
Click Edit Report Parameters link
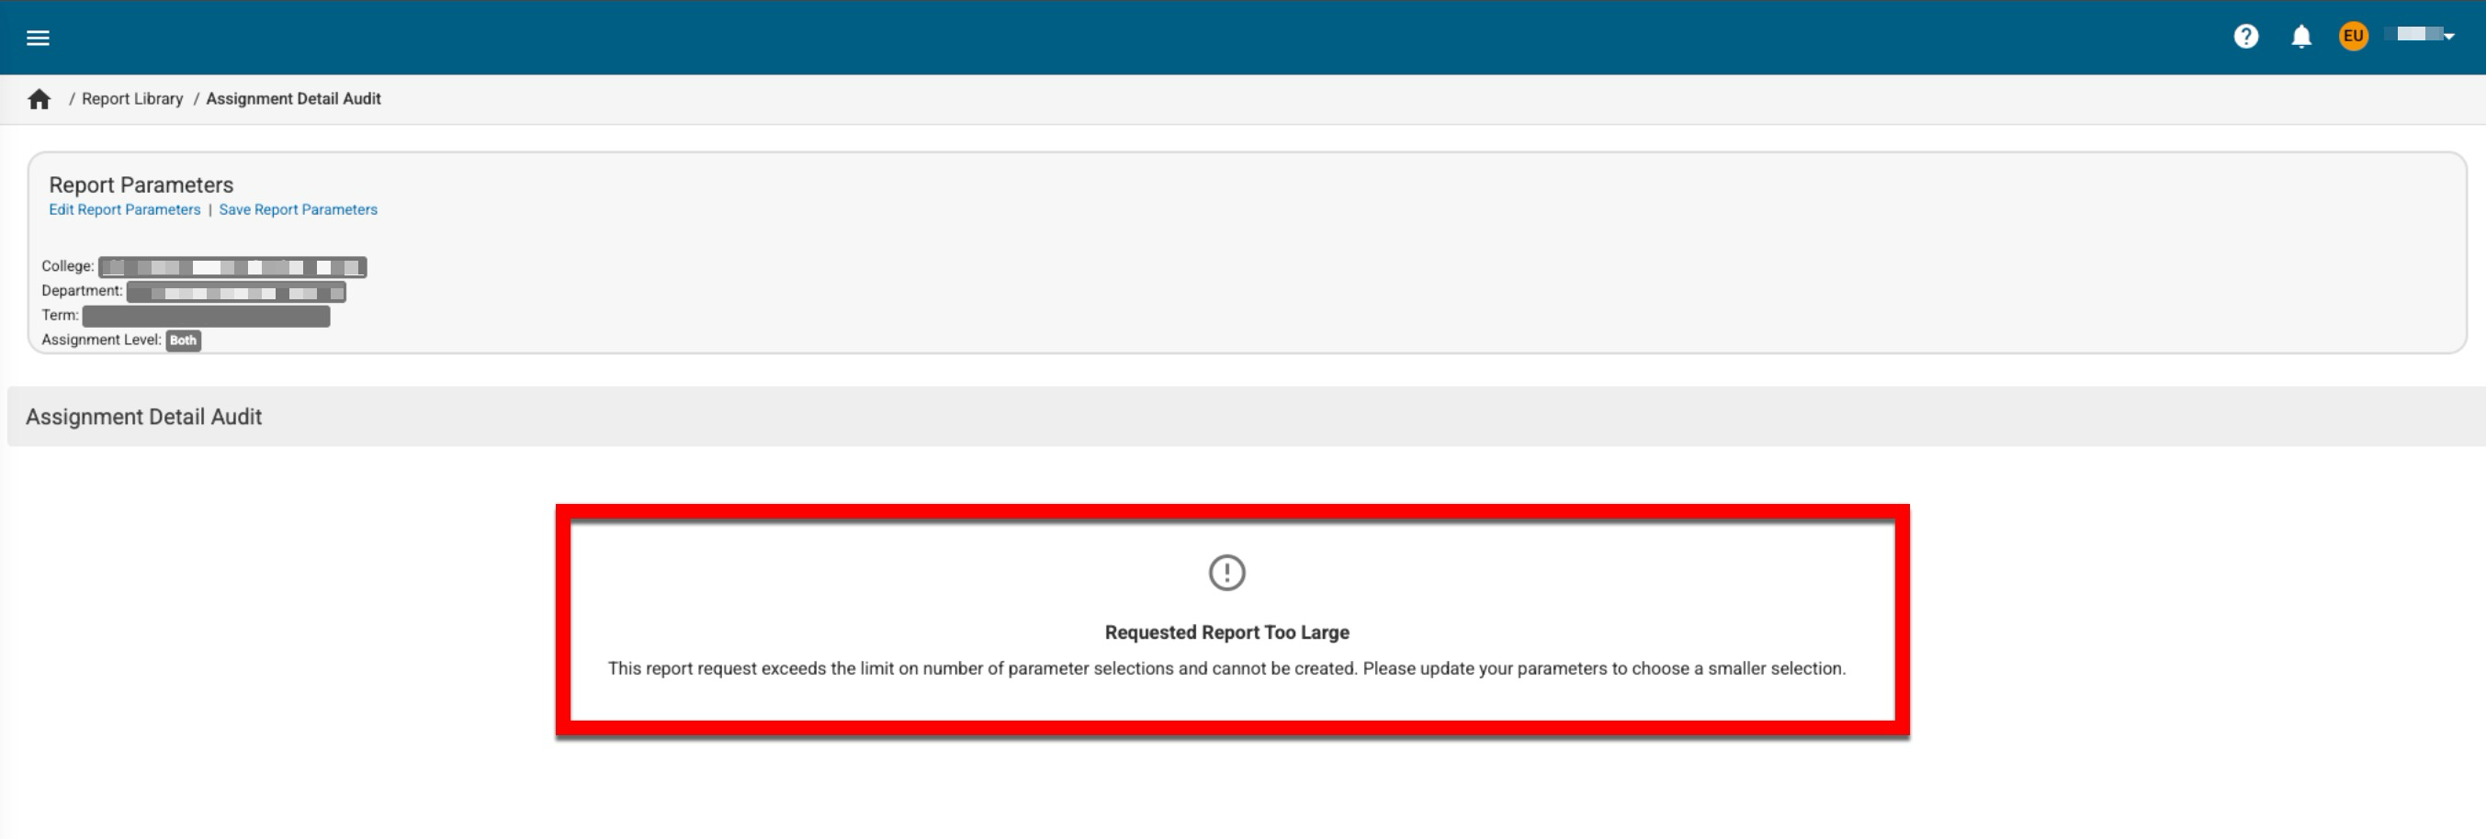click(x=125, y=210)
